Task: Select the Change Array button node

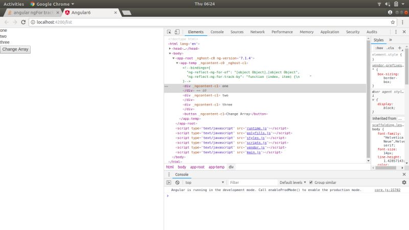Action: (225, 114)
